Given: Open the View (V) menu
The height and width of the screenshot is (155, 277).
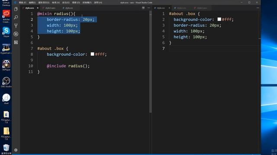Looking at the screenshot, I should click(56, 3).
